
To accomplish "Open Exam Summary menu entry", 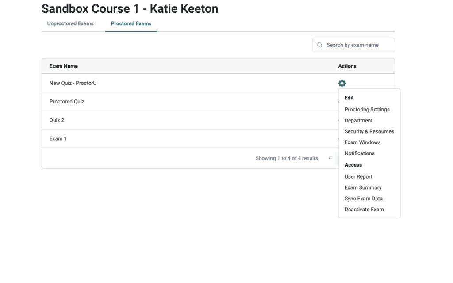I will tap(363, 187).
